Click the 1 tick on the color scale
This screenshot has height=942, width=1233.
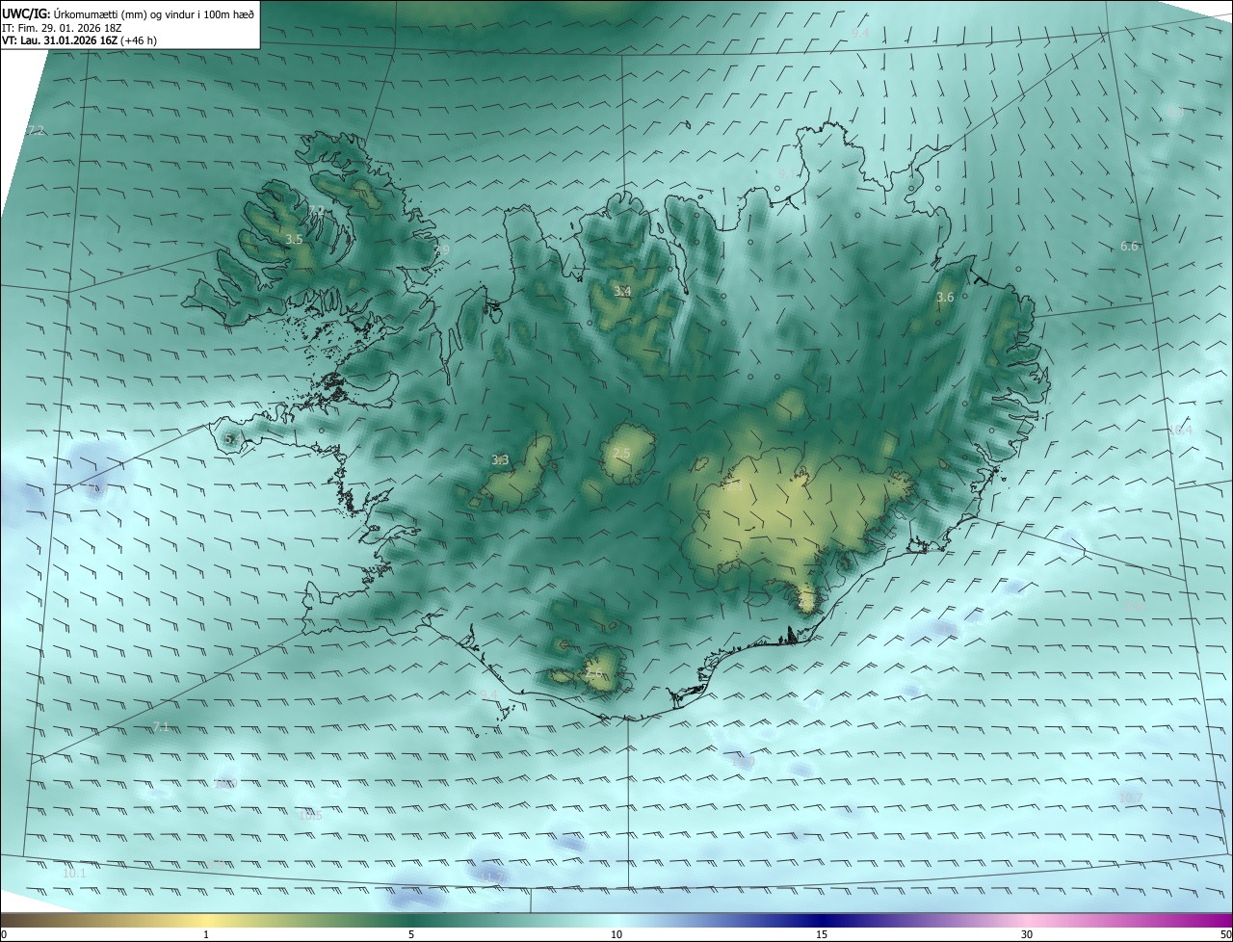(x=206, y=935)
